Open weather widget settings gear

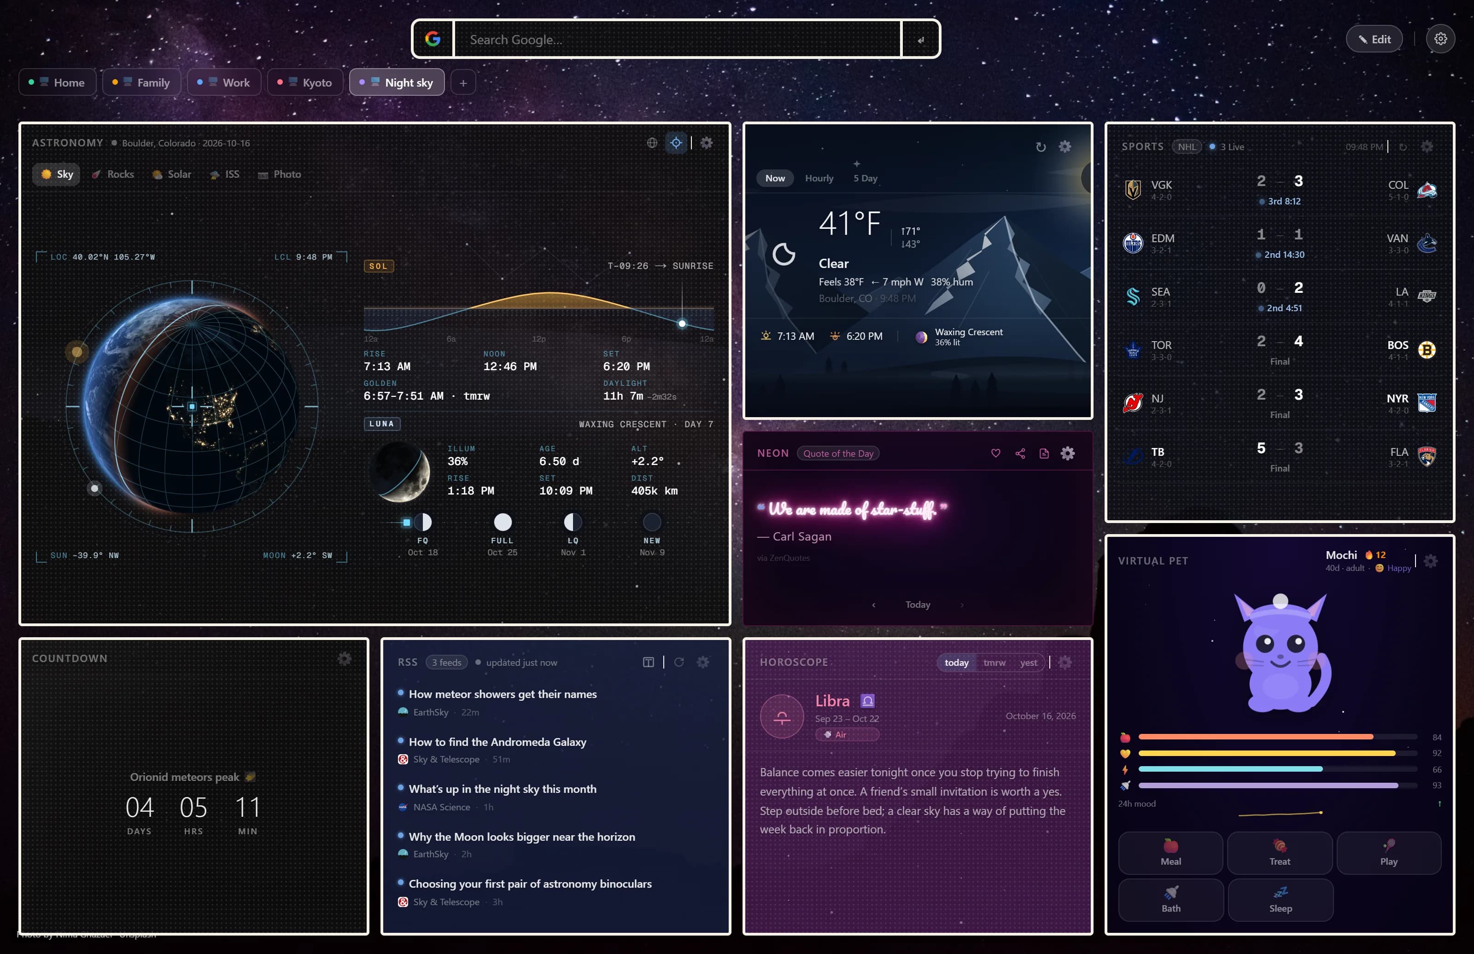[1065, 147]
